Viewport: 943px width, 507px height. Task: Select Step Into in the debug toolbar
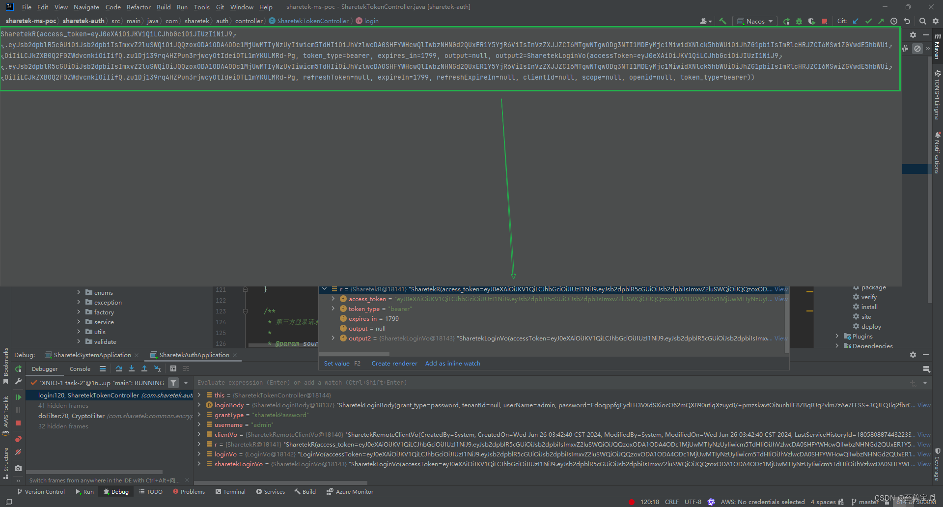tap(131, 368)
